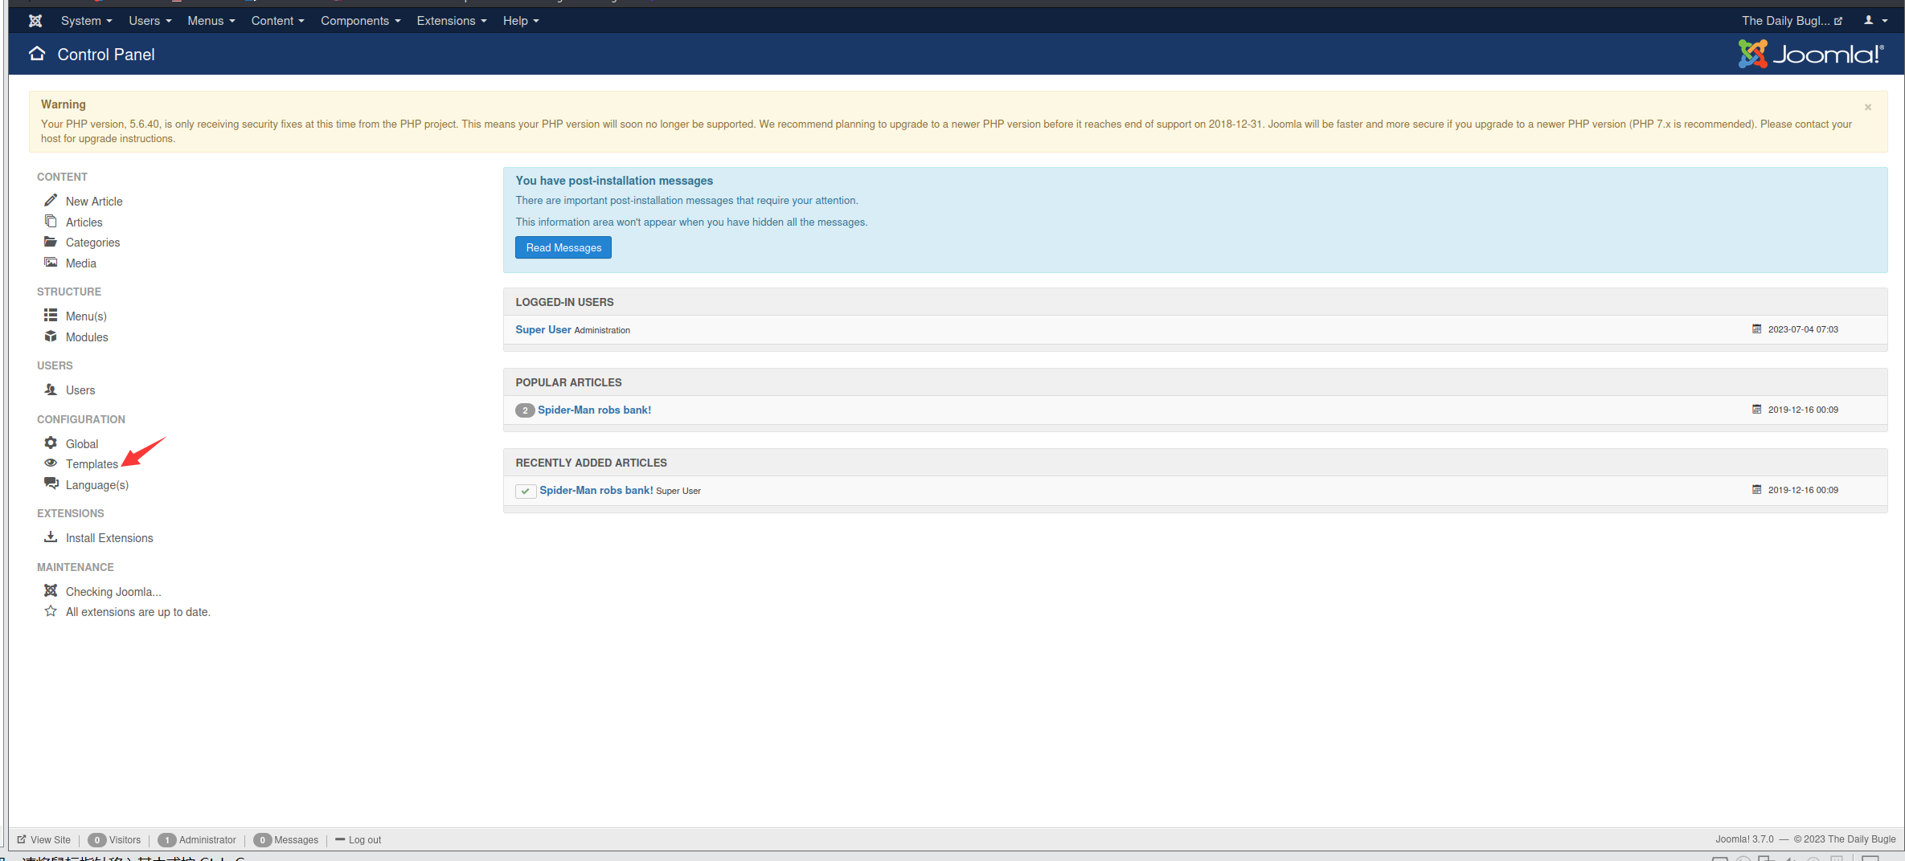Click Log out in the footer

click(364, 840)
